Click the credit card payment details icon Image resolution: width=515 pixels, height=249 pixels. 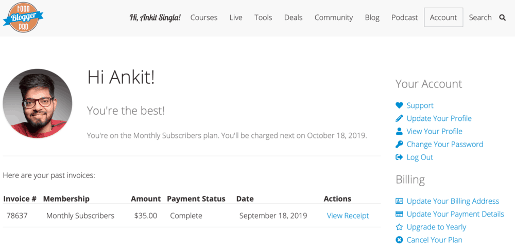click(399, 214)
